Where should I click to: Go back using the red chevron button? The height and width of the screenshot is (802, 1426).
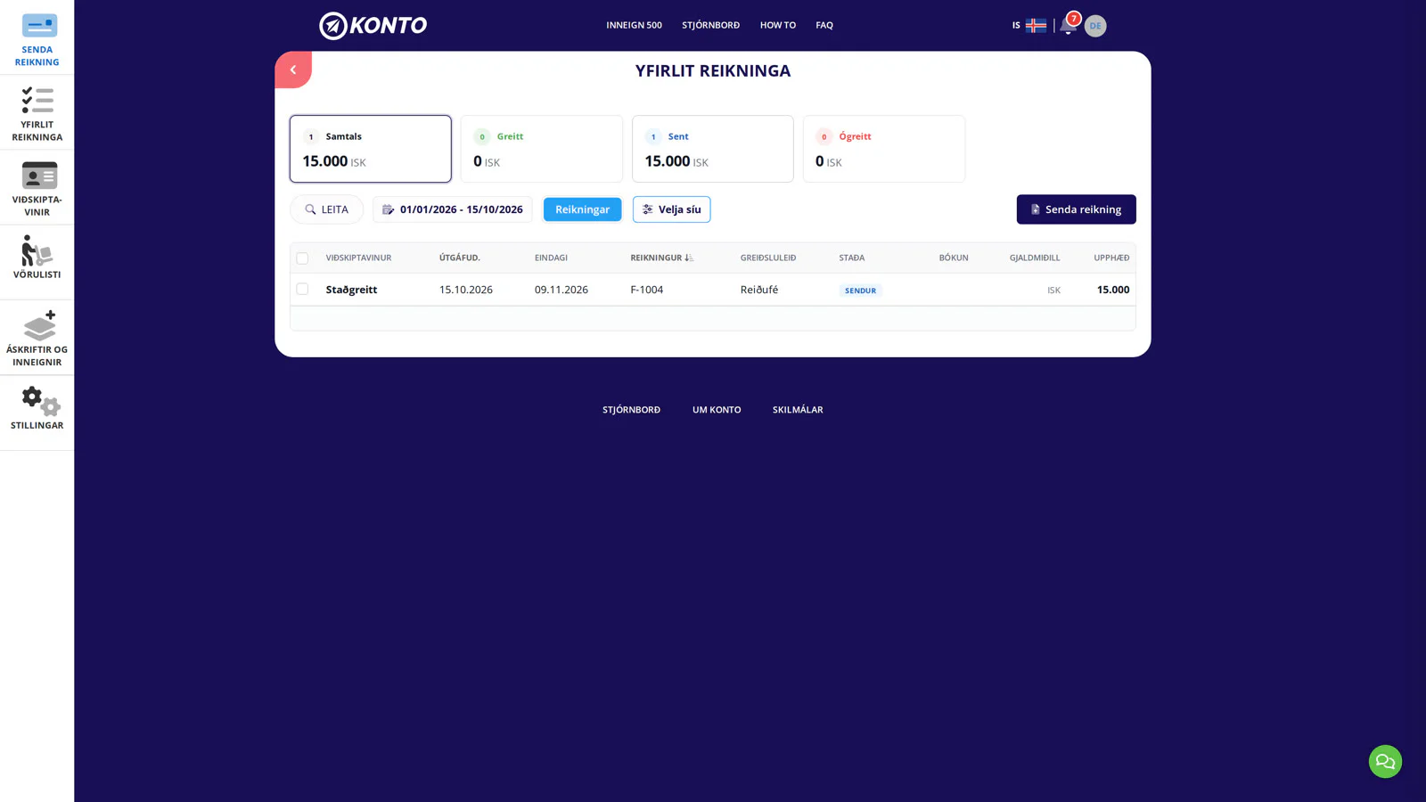pyautogui.click(x=293, y=70)
